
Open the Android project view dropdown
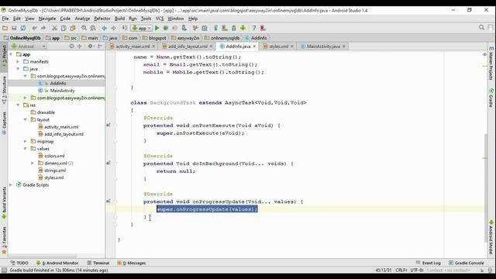point(29,46)
